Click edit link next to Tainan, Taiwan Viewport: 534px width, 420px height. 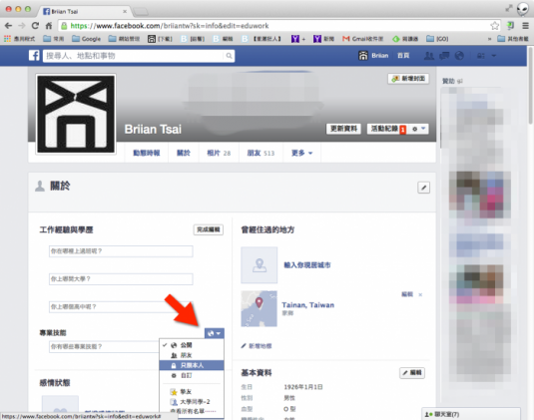click(407, 294)
